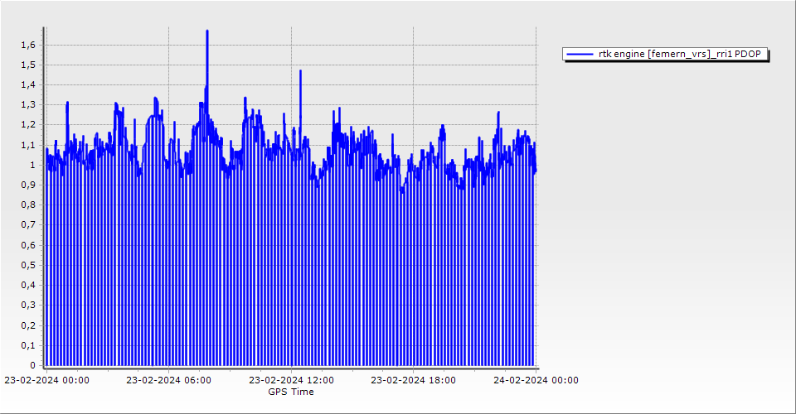This screenshot has height=414, width=796.
Task: Click the 1,6 y-axis tick label
Action: [x=31, y=45]
